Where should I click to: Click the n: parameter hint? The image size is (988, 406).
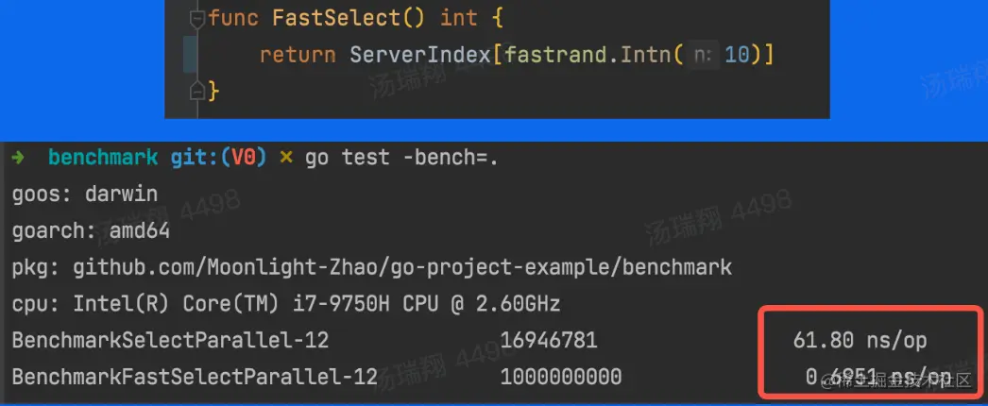pos(702,56)
